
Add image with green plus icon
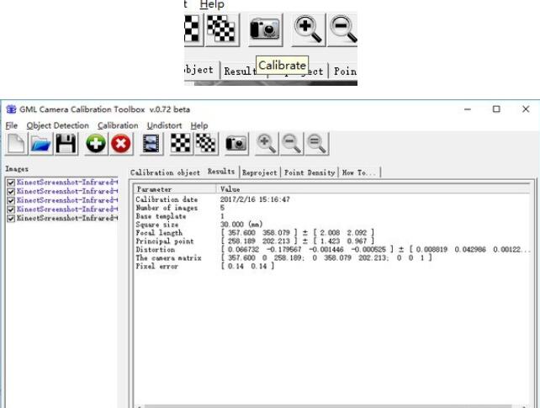pos(96,143)
